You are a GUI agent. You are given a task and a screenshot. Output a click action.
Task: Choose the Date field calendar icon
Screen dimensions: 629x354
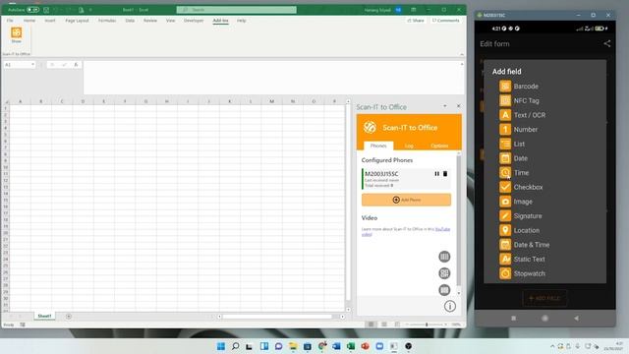[x=505, y=158]
